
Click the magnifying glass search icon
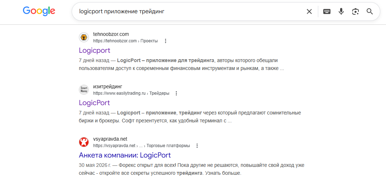click(x=370, y=11)
